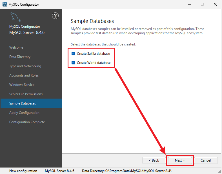Uncheck Create Sakila database checkbox
222x174 pixels.
73,53
